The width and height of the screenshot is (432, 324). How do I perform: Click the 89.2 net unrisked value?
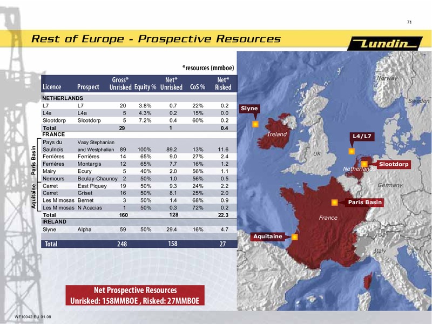172,150
